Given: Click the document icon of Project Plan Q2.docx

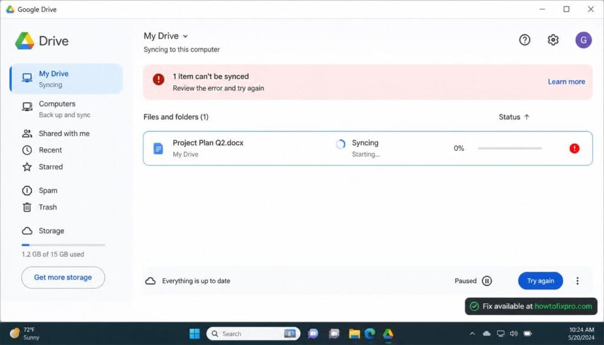Looking at the screenshot, I should tap(158, 148).
